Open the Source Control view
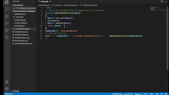Screen dimensions: 169x95 pyautogui.click(x=7, y=16)
